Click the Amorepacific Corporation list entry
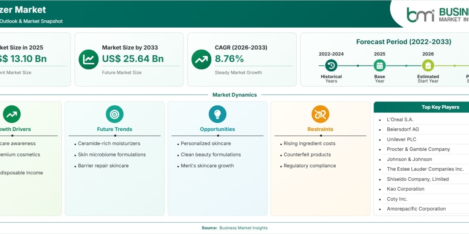469x234 pixels. pyautogui.click(x=416, y=209)
